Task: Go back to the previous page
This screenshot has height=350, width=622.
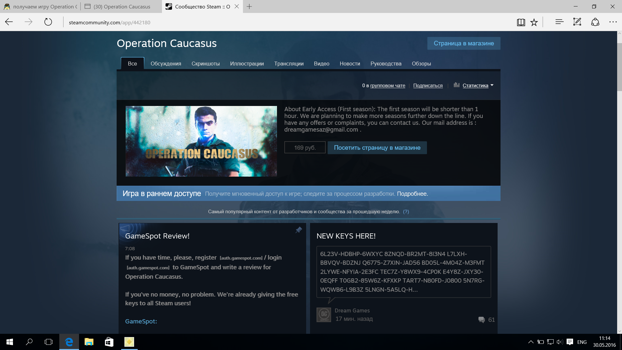Action: pyautogui.click(x=9, y=22)
